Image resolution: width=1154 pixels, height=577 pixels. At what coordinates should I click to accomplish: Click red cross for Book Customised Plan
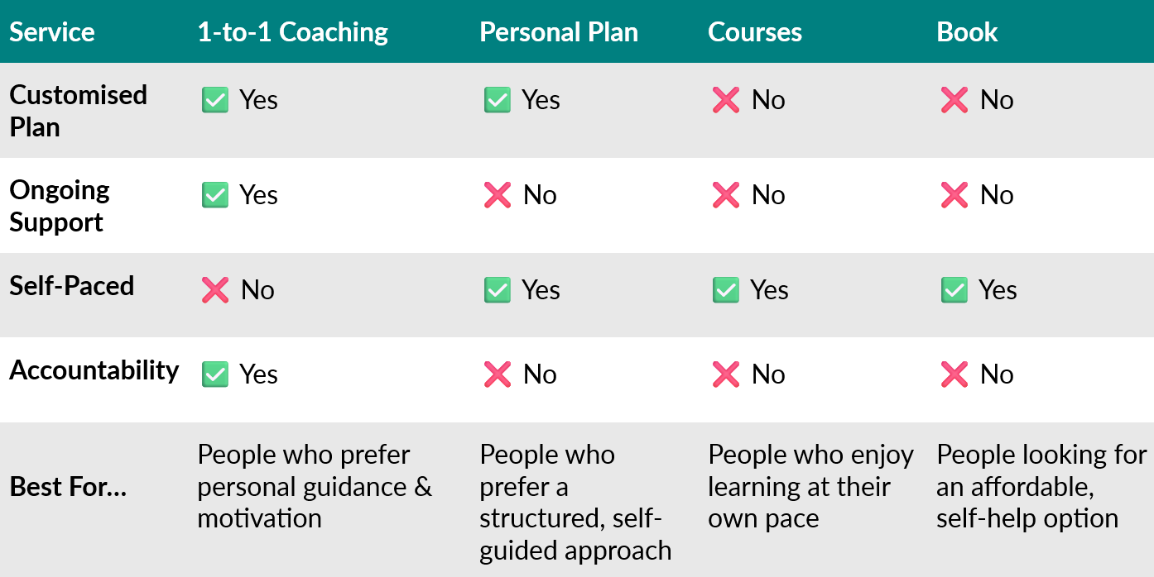point(954,101)
